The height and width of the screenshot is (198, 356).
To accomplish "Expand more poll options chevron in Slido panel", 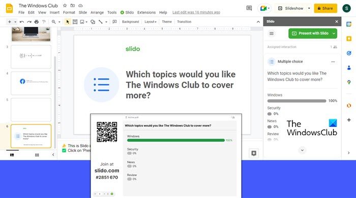I will [302, 150].
